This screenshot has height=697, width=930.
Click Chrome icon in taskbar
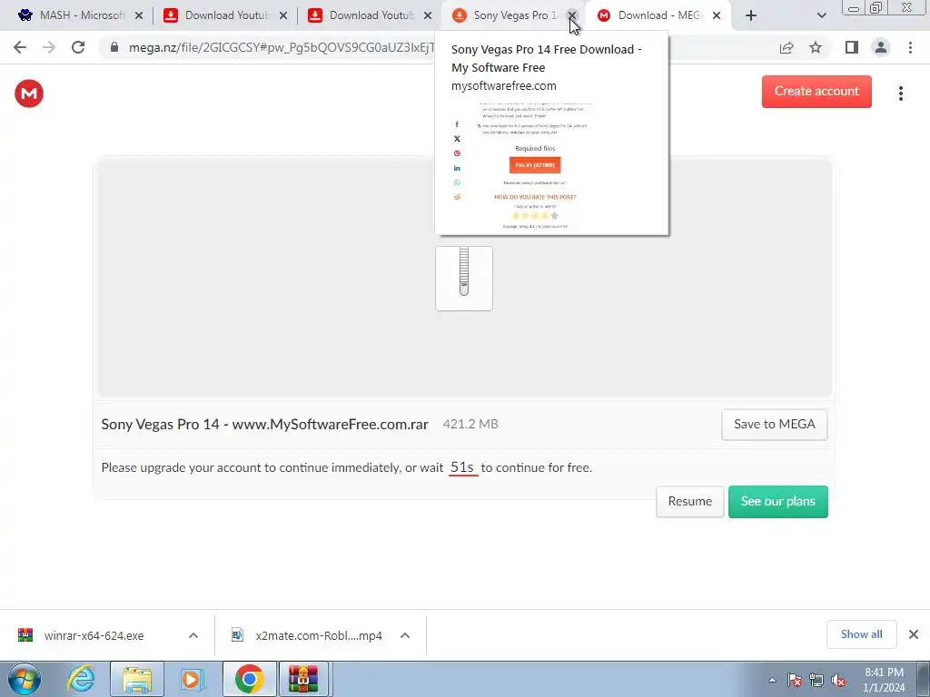coord(249,679)
